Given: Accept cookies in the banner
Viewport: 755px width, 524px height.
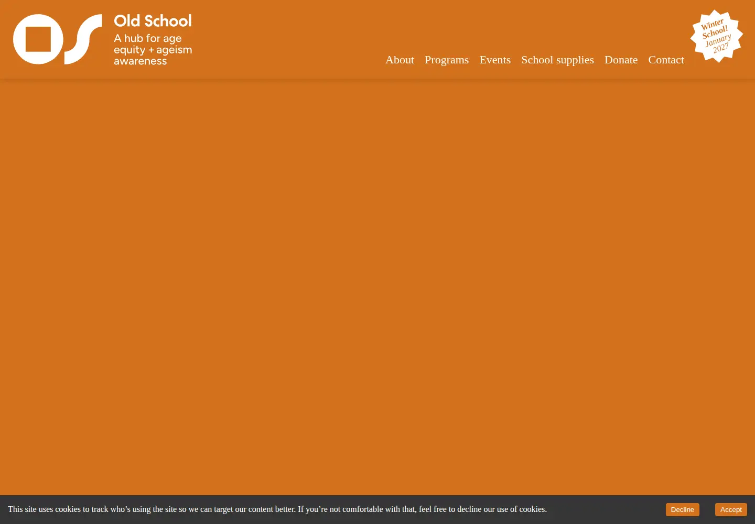Looking at the screenshot, I should tap(731, 509).
